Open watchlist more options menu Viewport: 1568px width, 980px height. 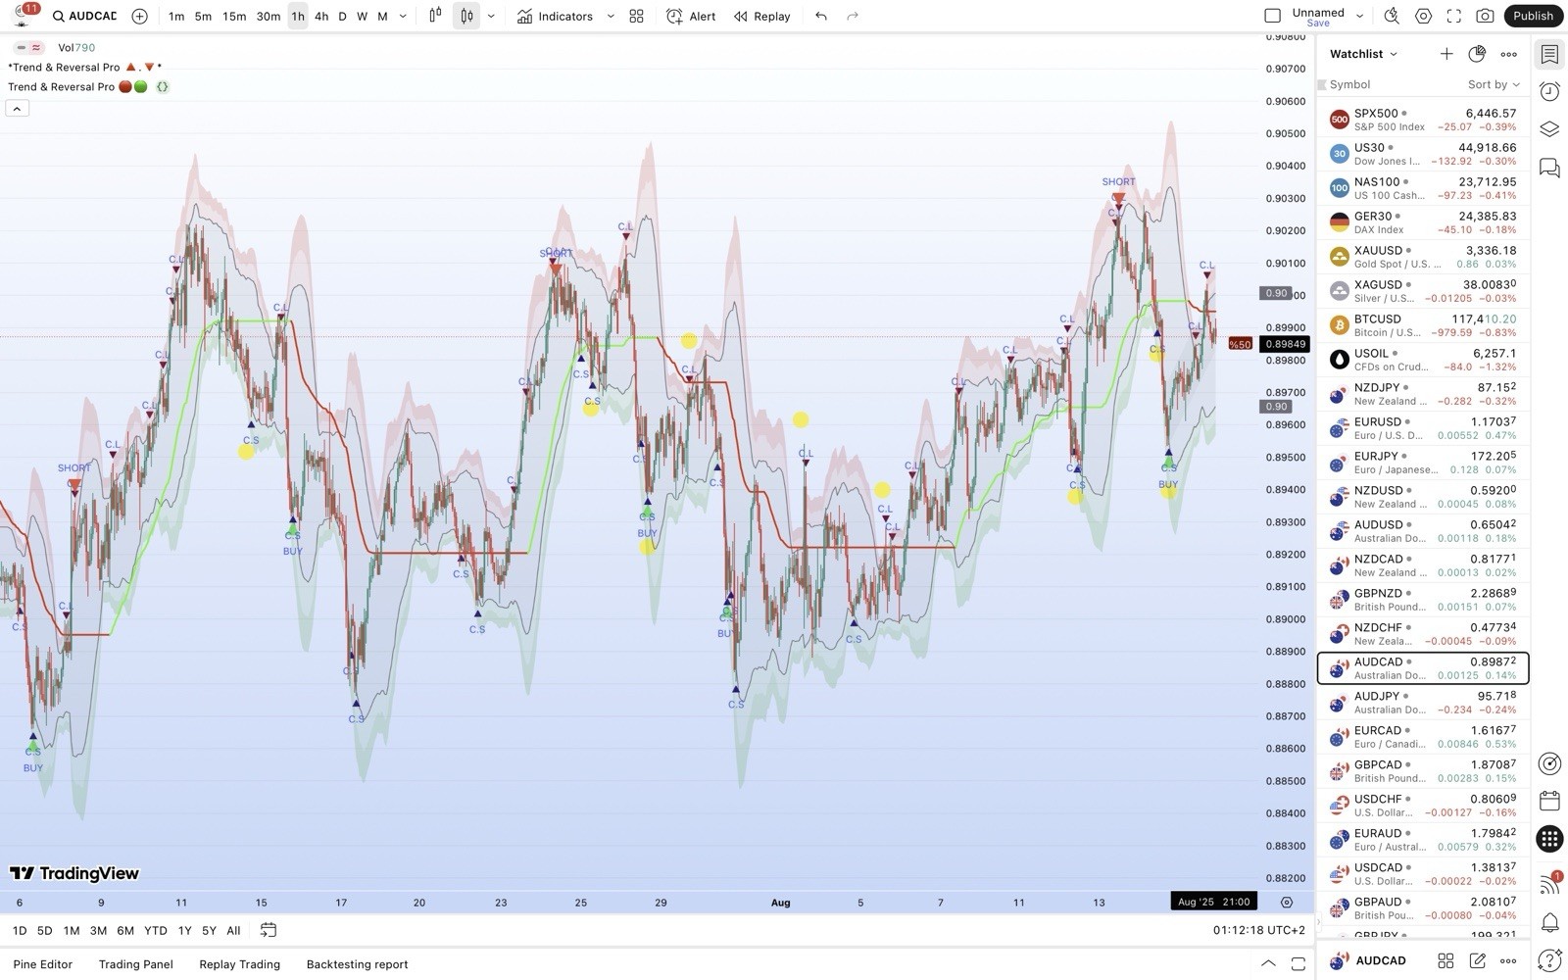(1508, 54)
